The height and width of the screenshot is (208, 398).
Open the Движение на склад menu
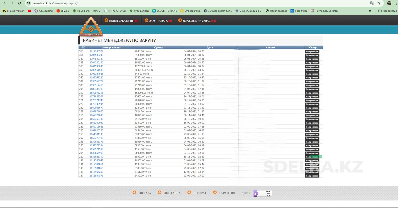pos(197,21)
